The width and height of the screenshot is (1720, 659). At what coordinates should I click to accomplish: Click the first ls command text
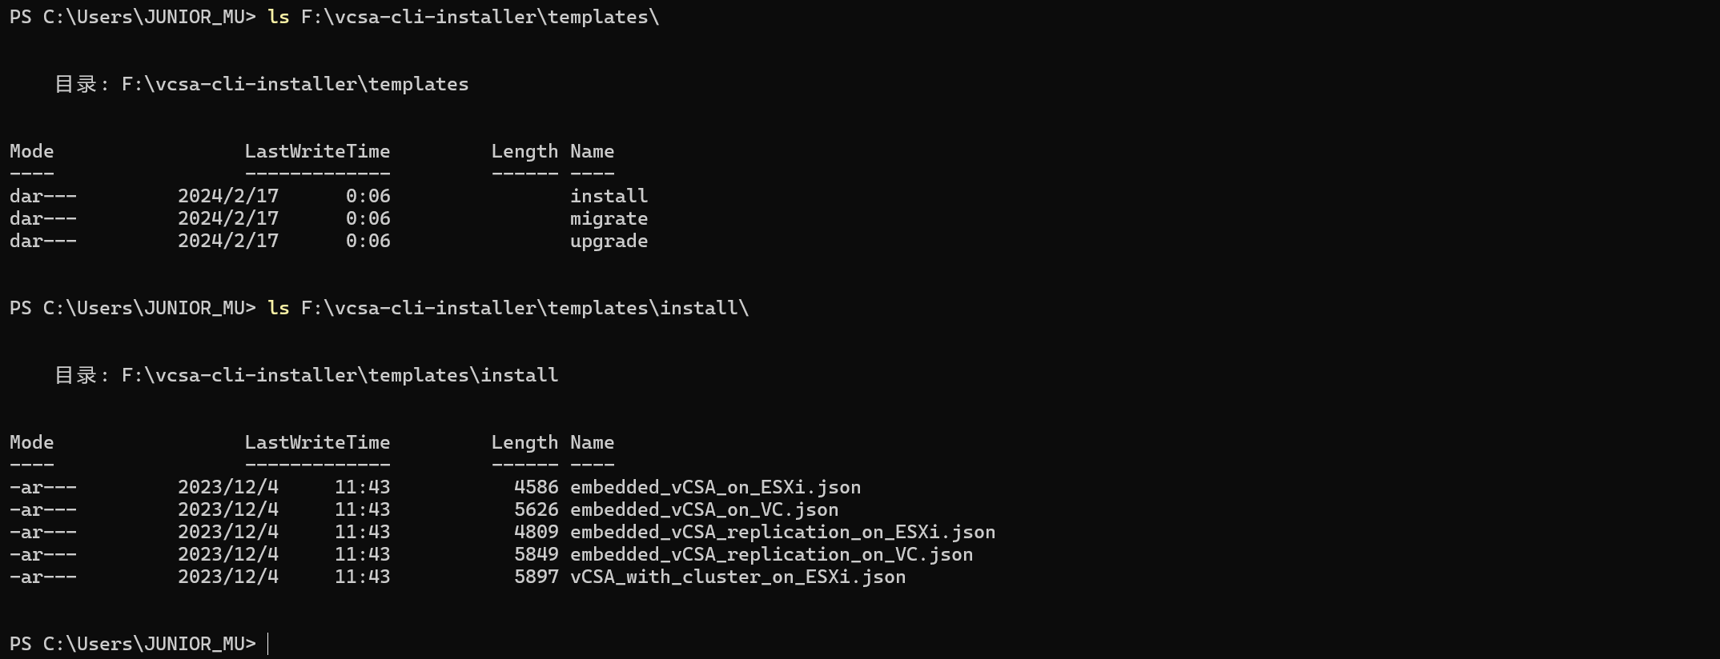tap(464, 17)
